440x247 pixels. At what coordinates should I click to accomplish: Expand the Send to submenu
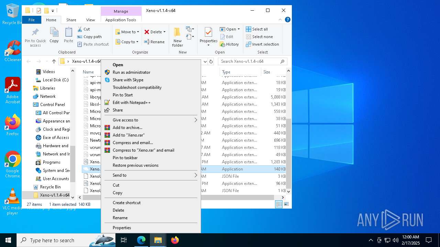pos(151,175)
